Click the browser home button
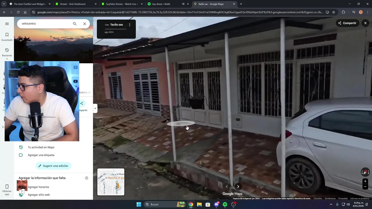Viewport: 372px width, 209px height. 25,12
